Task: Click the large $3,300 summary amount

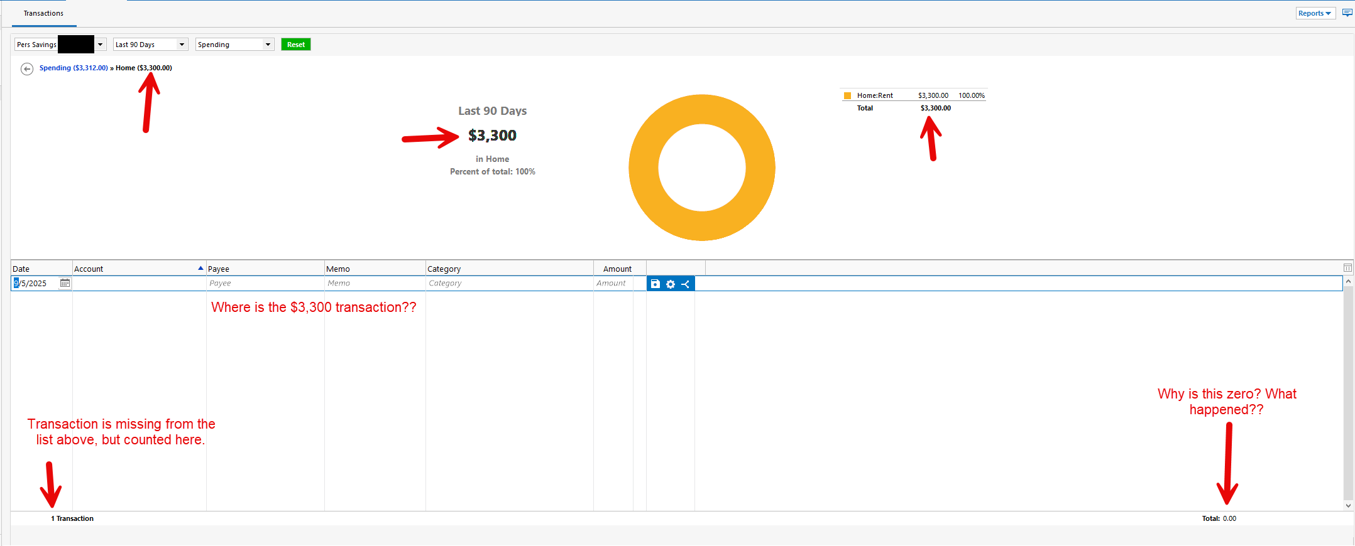Action: click(x=492, y=136)
